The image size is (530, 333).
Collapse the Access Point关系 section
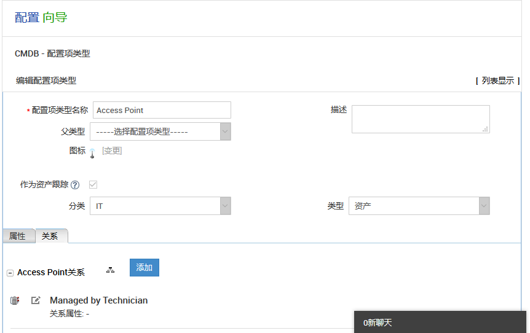pos(10,273)
